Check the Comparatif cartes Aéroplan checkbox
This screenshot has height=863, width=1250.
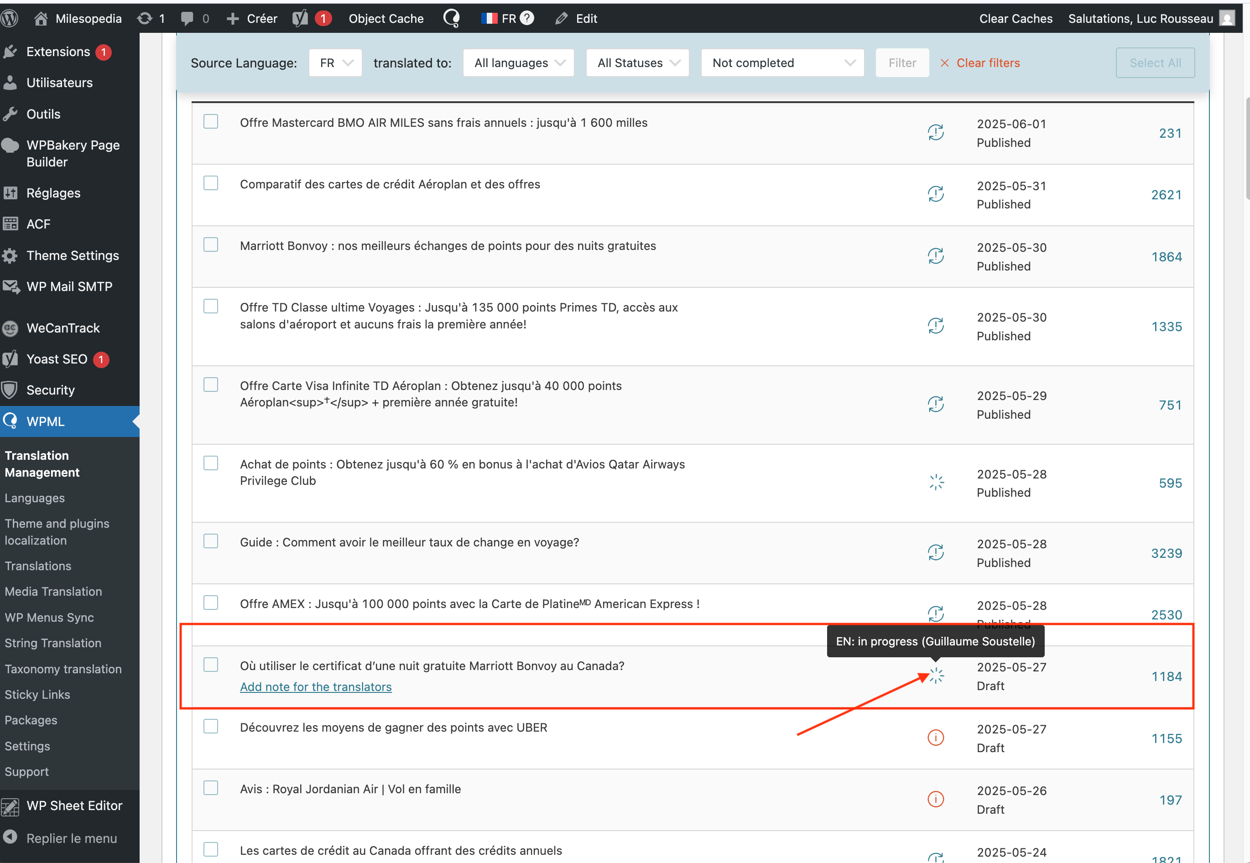[211, 183]
